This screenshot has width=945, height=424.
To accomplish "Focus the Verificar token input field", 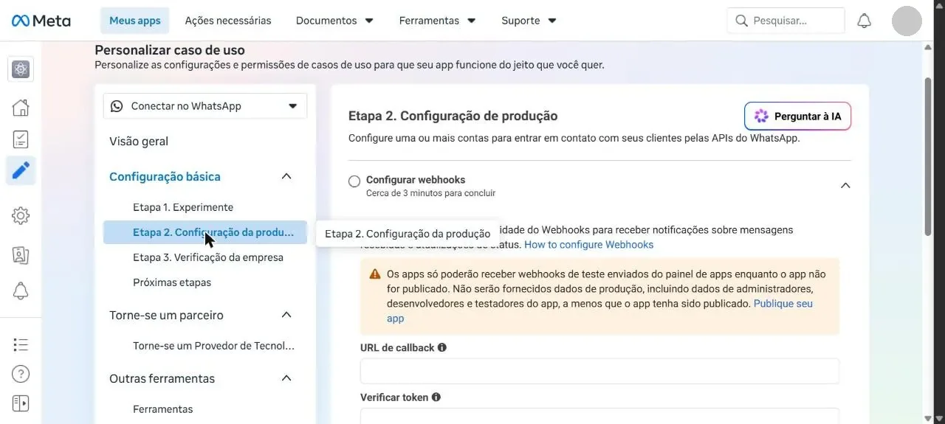I will tap(599, 416).
